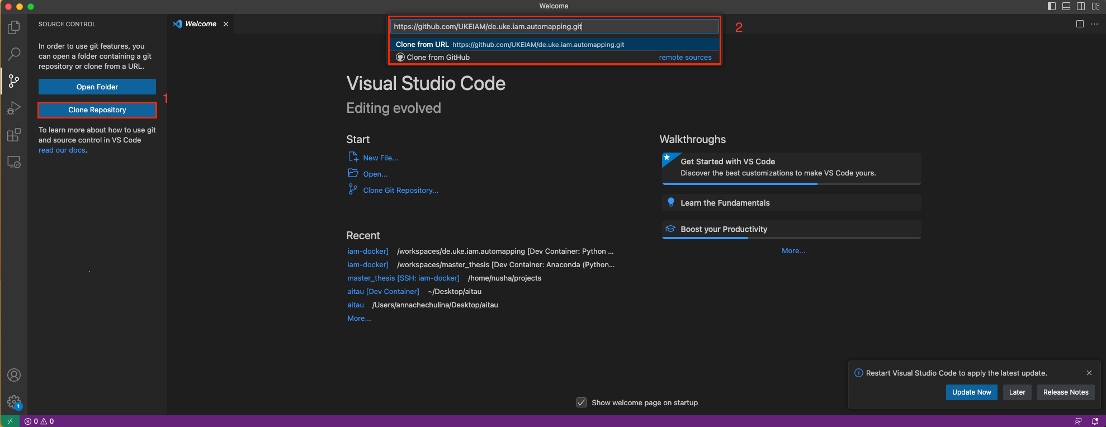Image resolution: width=1106 pixels, height=427 pixels.
Task: Open recent master_thesis [SSH: iam-docker] entry
Action: click(403, 278)
